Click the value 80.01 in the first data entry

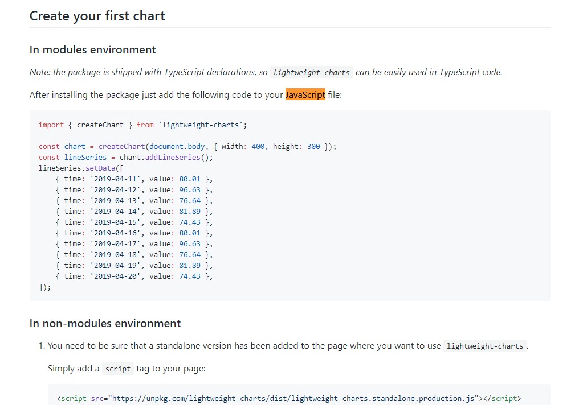(x=190, y=179)
